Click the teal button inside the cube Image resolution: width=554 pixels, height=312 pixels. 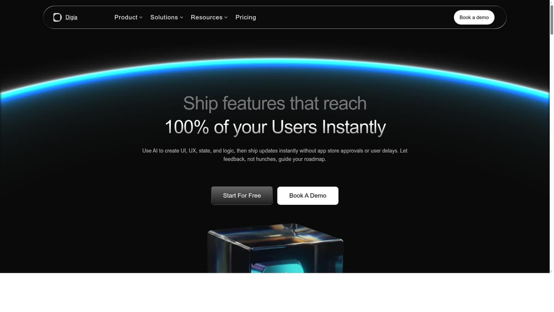coord(277,266)
